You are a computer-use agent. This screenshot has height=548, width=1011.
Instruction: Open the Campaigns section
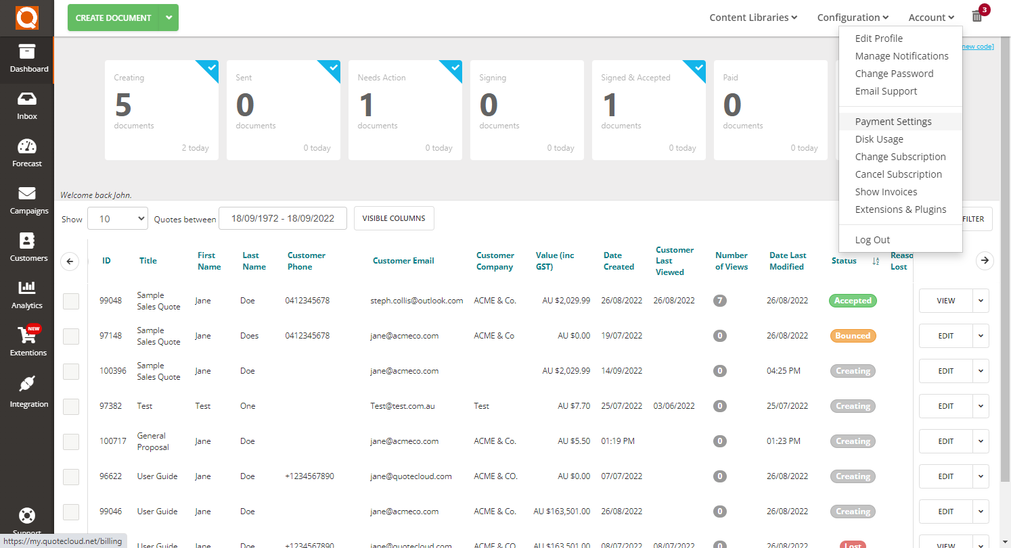coord(27,201)
